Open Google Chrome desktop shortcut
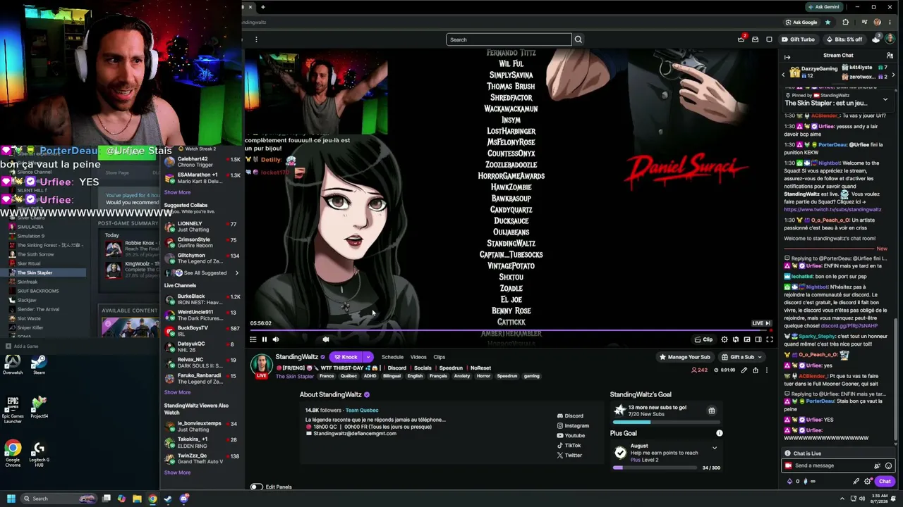This screenshot has height=507, width=903. (x=13, y=453)
